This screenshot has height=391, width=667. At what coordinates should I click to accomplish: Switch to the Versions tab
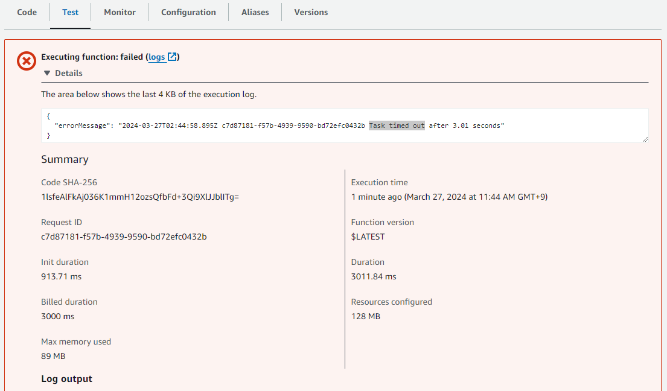click(311, 12)
